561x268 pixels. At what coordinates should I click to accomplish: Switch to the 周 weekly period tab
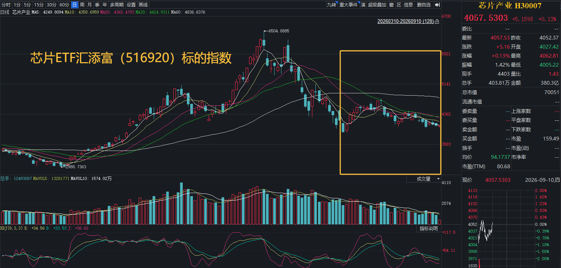[82, 5]
